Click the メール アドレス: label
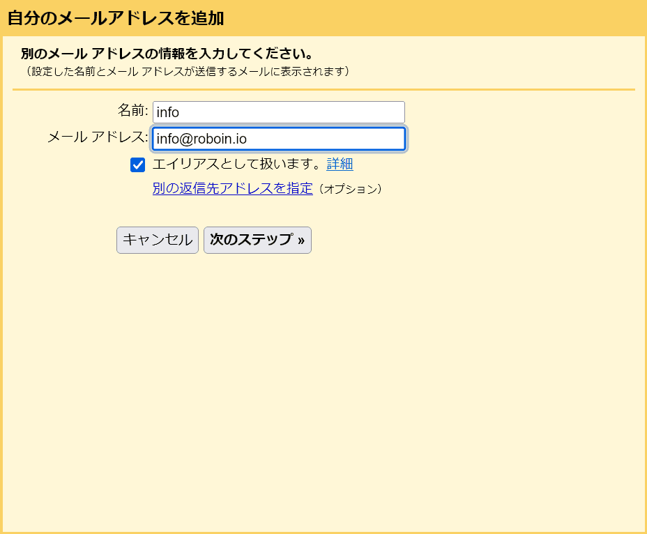 point(98,137)
